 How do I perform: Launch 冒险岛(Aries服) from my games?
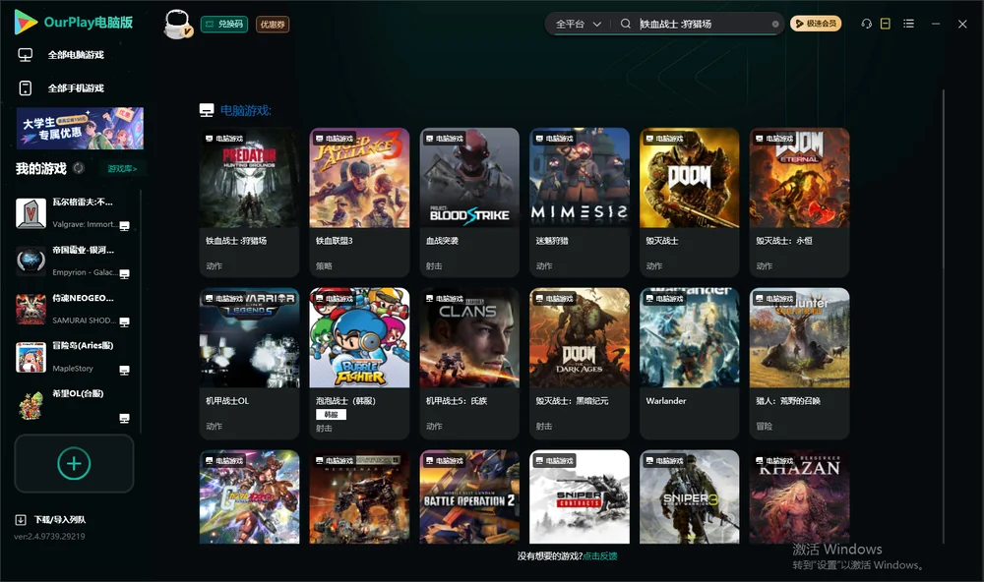(x=73, y=357)
